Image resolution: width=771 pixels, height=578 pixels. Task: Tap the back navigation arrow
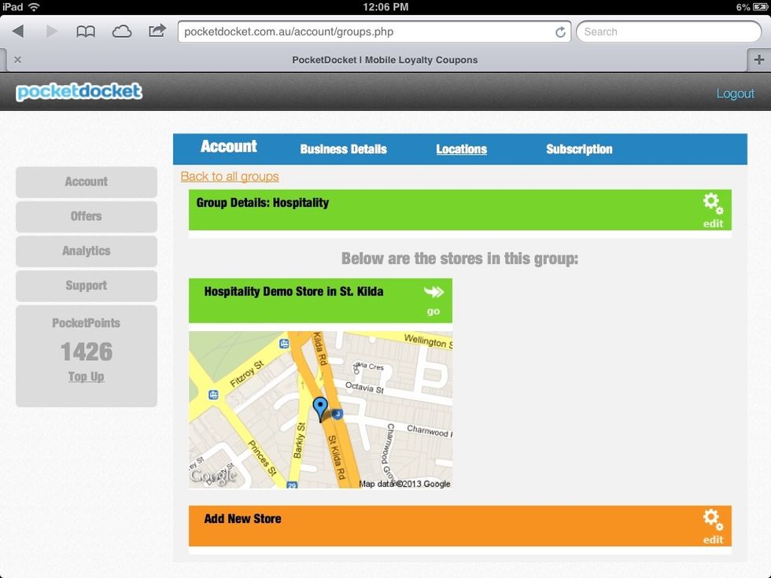pos(17,31)
